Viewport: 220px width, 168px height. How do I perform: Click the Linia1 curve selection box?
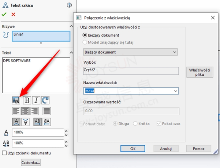coord(41,36)
